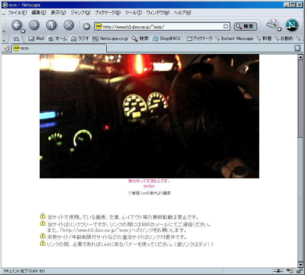Click the pink 車の中ってすきなんです。 link
The height and width of the screenshot is (275, 305).
149,181
